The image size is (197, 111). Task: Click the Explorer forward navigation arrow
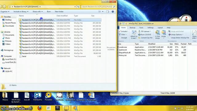(4, 7)
